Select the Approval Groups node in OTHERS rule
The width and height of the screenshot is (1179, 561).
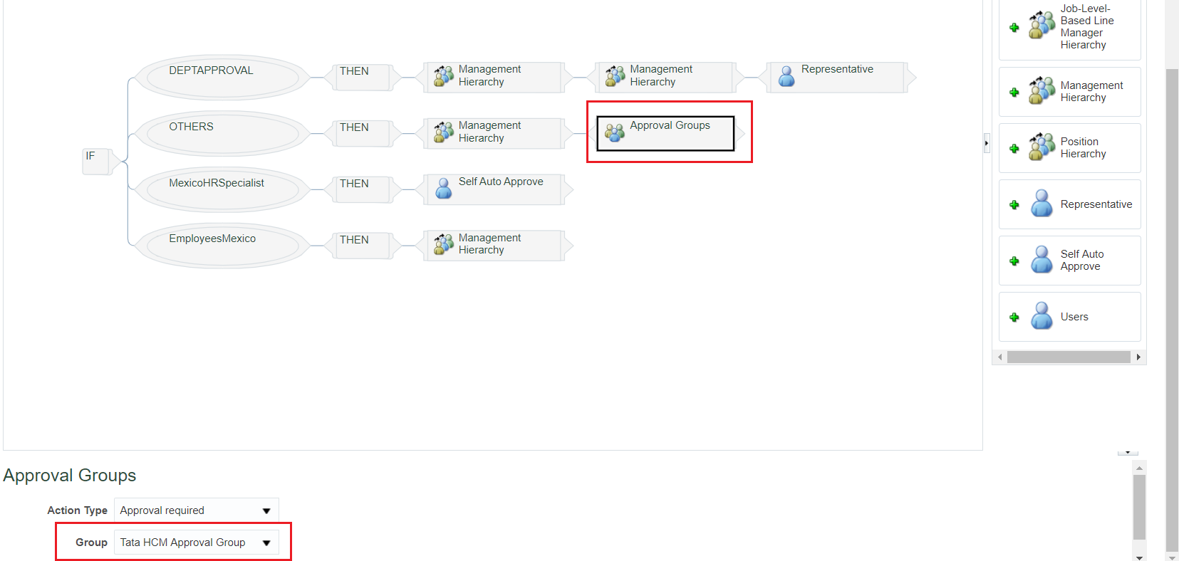pyautogui.click(x=665, y=133)
